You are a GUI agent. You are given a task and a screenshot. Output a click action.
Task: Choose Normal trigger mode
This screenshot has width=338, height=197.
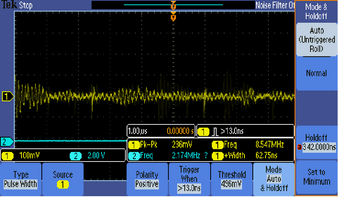(317, 73)
